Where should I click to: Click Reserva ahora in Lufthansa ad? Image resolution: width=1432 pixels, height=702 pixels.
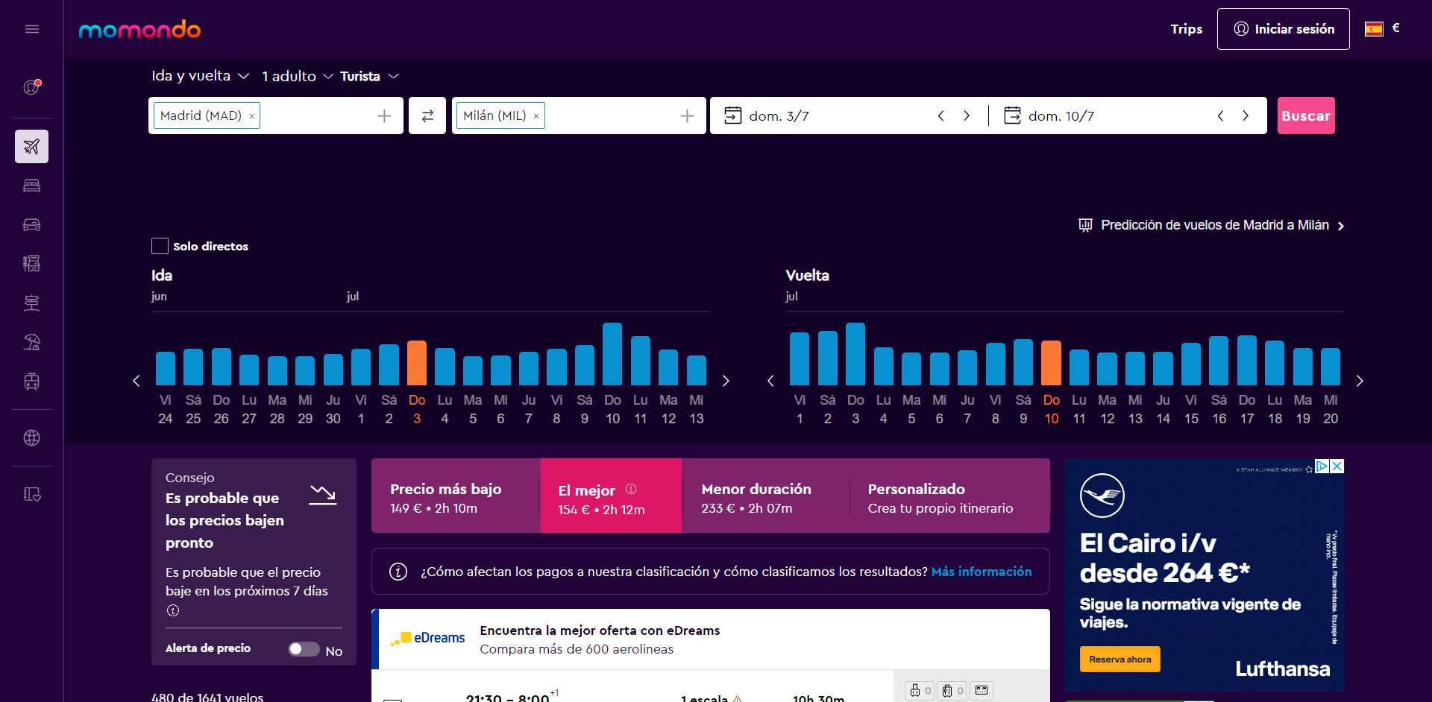1119,660
